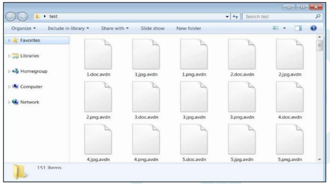
Task: Open recent pages dropdown beside Forward
Action: pyautogui.click(x=30, y=16)
